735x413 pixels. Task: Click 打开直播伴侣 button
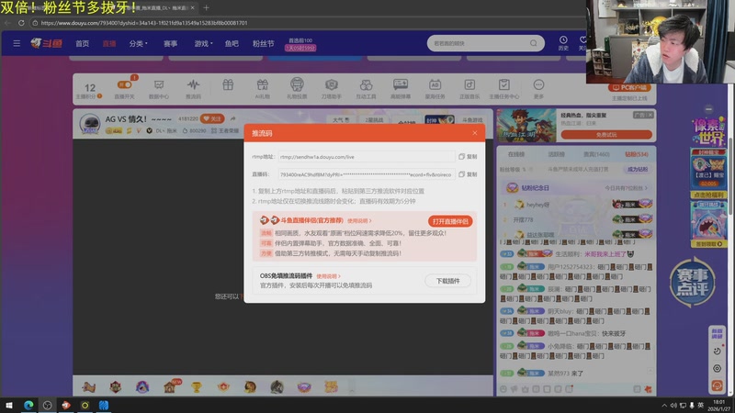click(x=450, y=221)
